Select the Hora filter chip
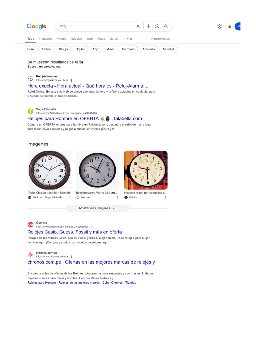Viewport: 256px width, 341px height. (x=30, y=49)
